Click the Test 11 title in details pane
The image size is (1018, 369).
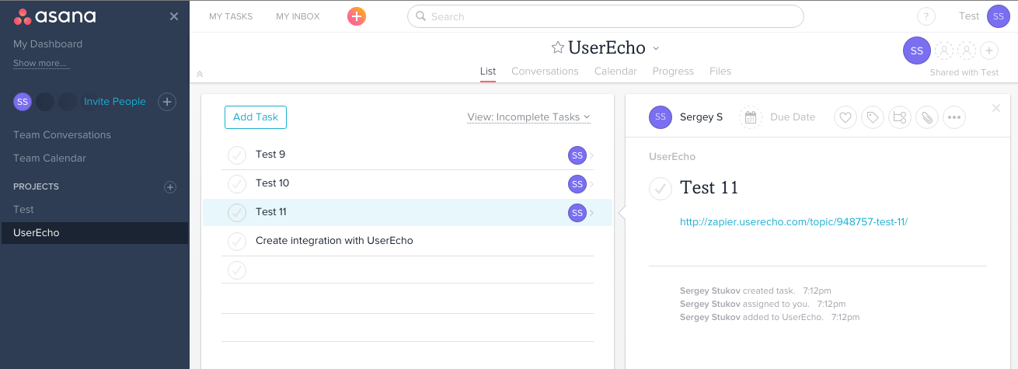click(x=709, y=187)
